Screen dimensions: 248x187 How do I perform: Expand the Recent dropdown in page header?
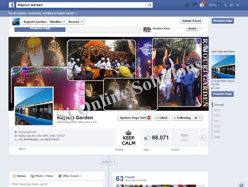76,22
